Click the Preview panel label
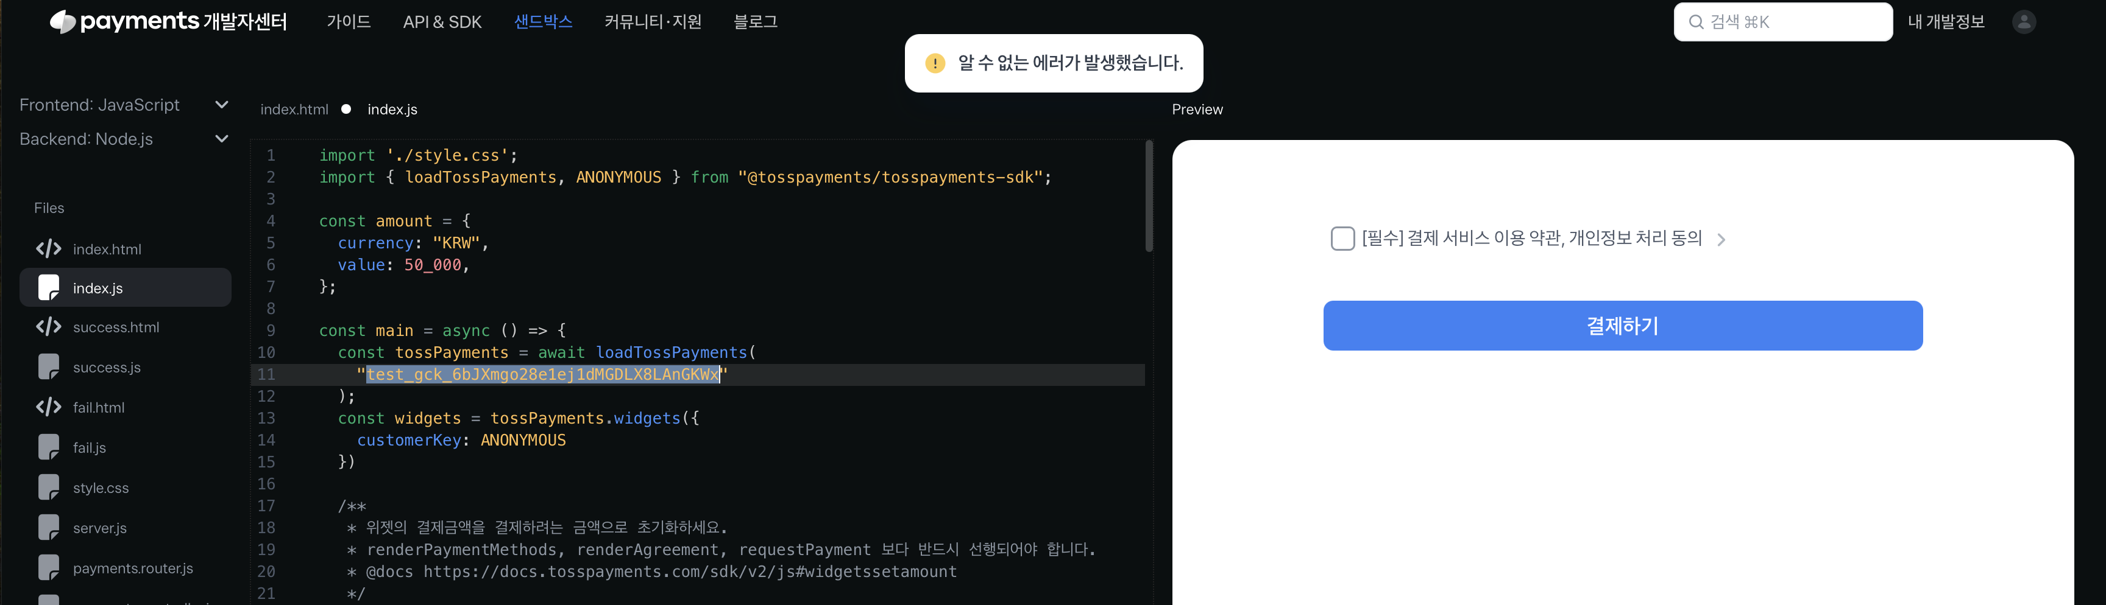This screenshot has height=605, width=2106. [x=1197, y=110]
